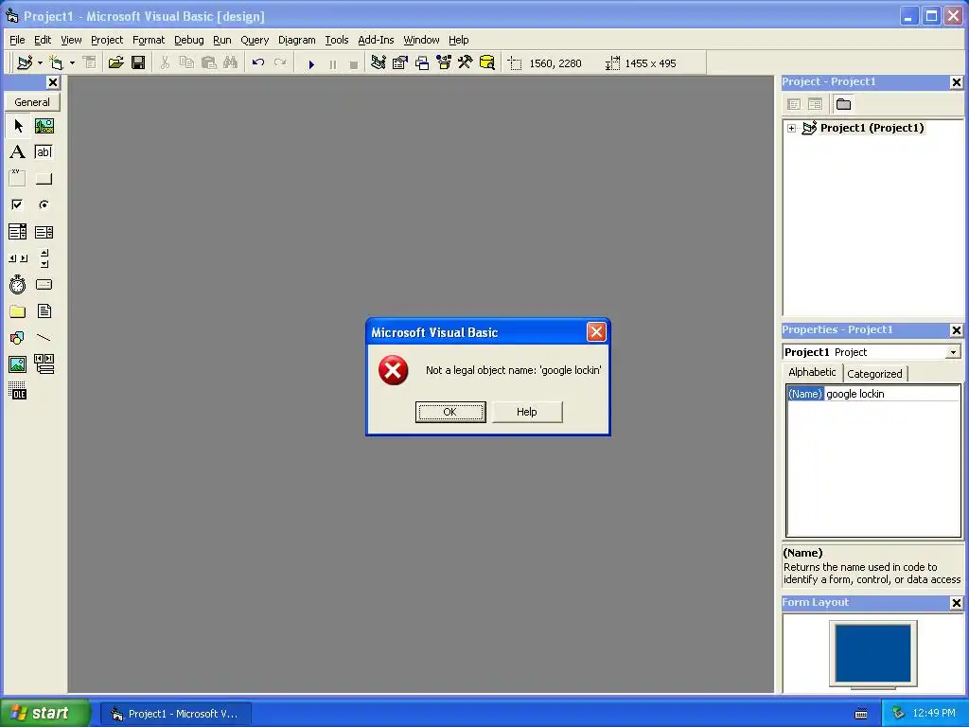Click Help in the error dialog
This screenshot has height=727, width=969.
tap(526, 412)
